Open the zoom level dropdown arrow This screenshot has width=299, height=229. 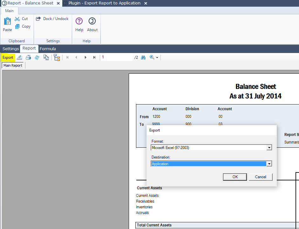[157, 58]
